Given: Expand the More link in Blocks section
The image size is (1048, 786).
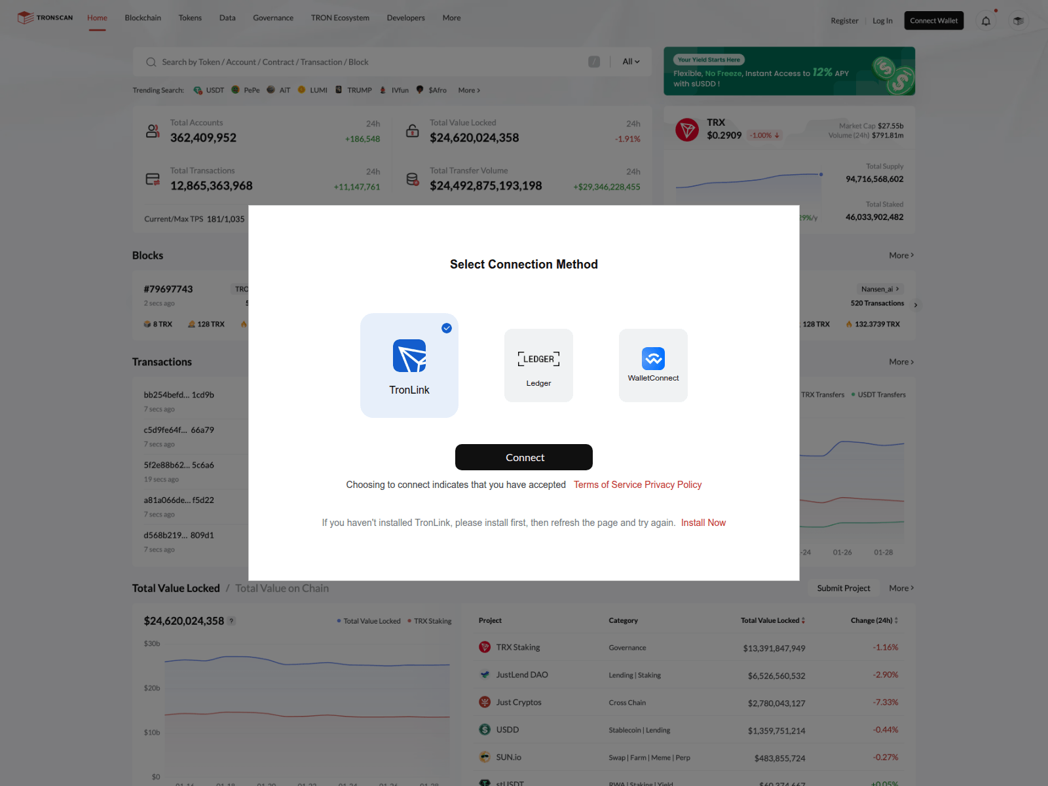Looking at the screenshot, I should (901, 255).
